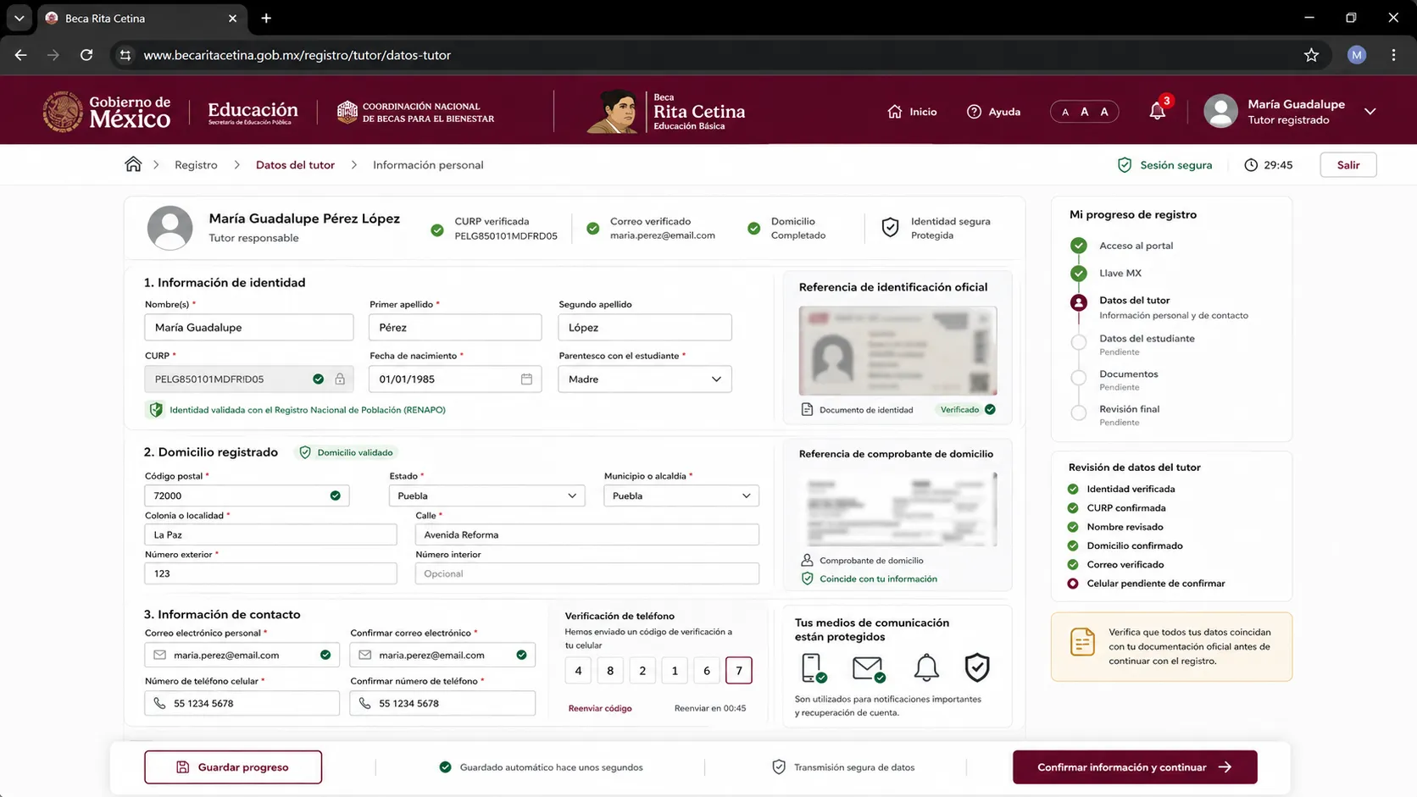The width and height of the screenshot is (1417, 797).
Task: Click the phone icon in protected communications
Action: (813, 668)
